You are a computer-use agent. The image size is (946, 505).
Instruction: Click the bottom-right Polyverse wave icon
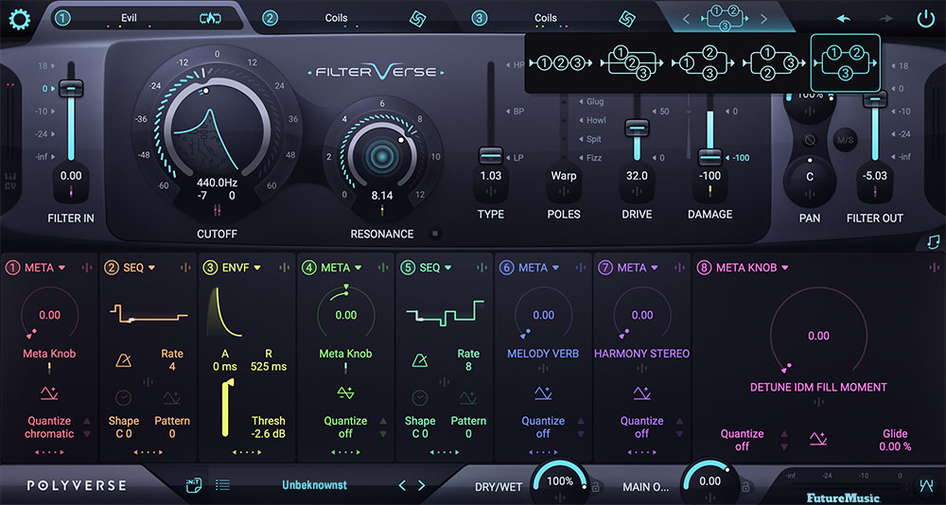pyautogui.click(x=925, y=484)
